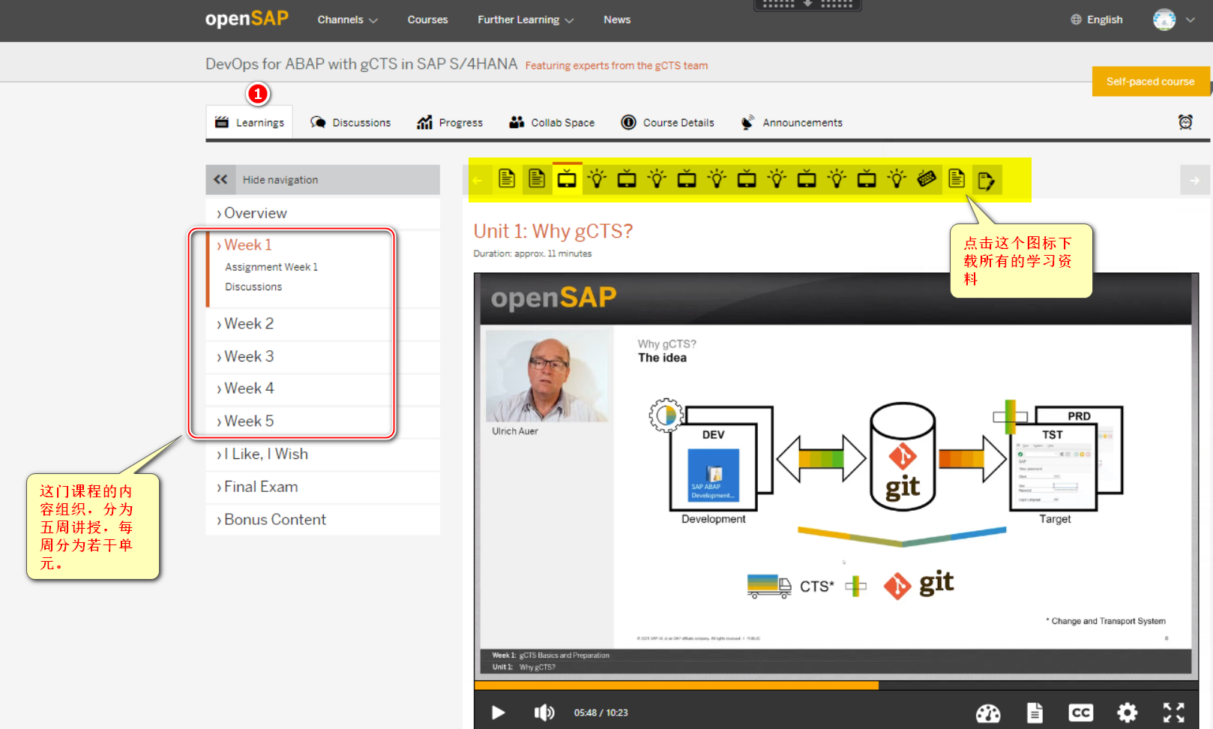The height and width of the screenshot is (729, 1213).
Task: Go to previous item with left arrow
Action: coord(478,180)
